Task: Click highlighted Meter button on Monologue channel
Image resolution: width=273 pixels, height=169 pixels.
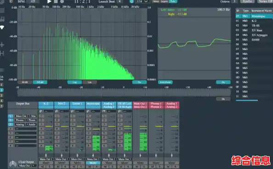Action: point(93,163)
